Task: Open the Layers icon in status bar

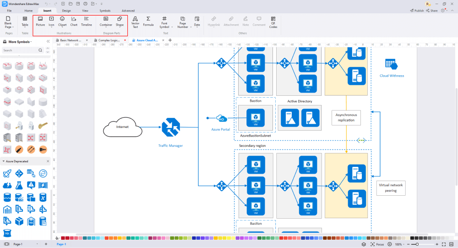Action: point(364,244)
